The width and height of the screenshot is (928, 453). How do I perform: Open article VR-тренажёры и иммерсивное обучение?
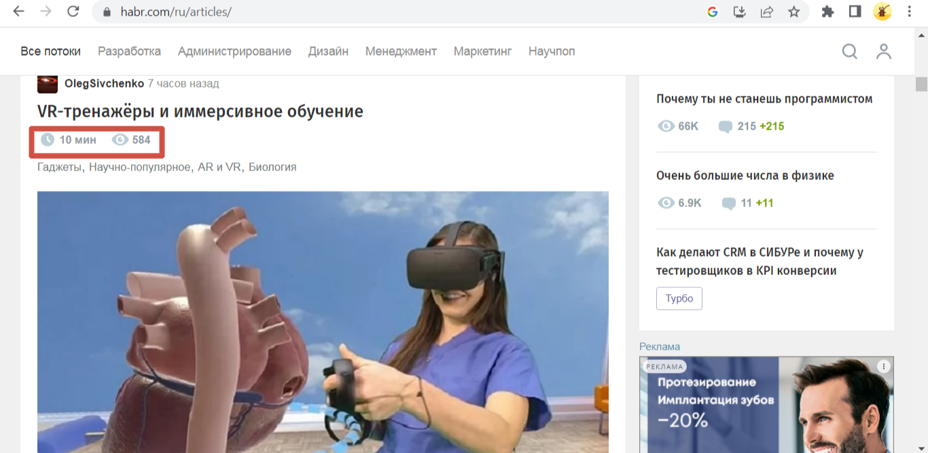(200, 111)
